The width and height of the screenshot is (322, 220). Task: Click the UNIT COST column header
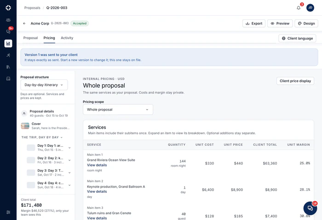click(x=205, y=145)
